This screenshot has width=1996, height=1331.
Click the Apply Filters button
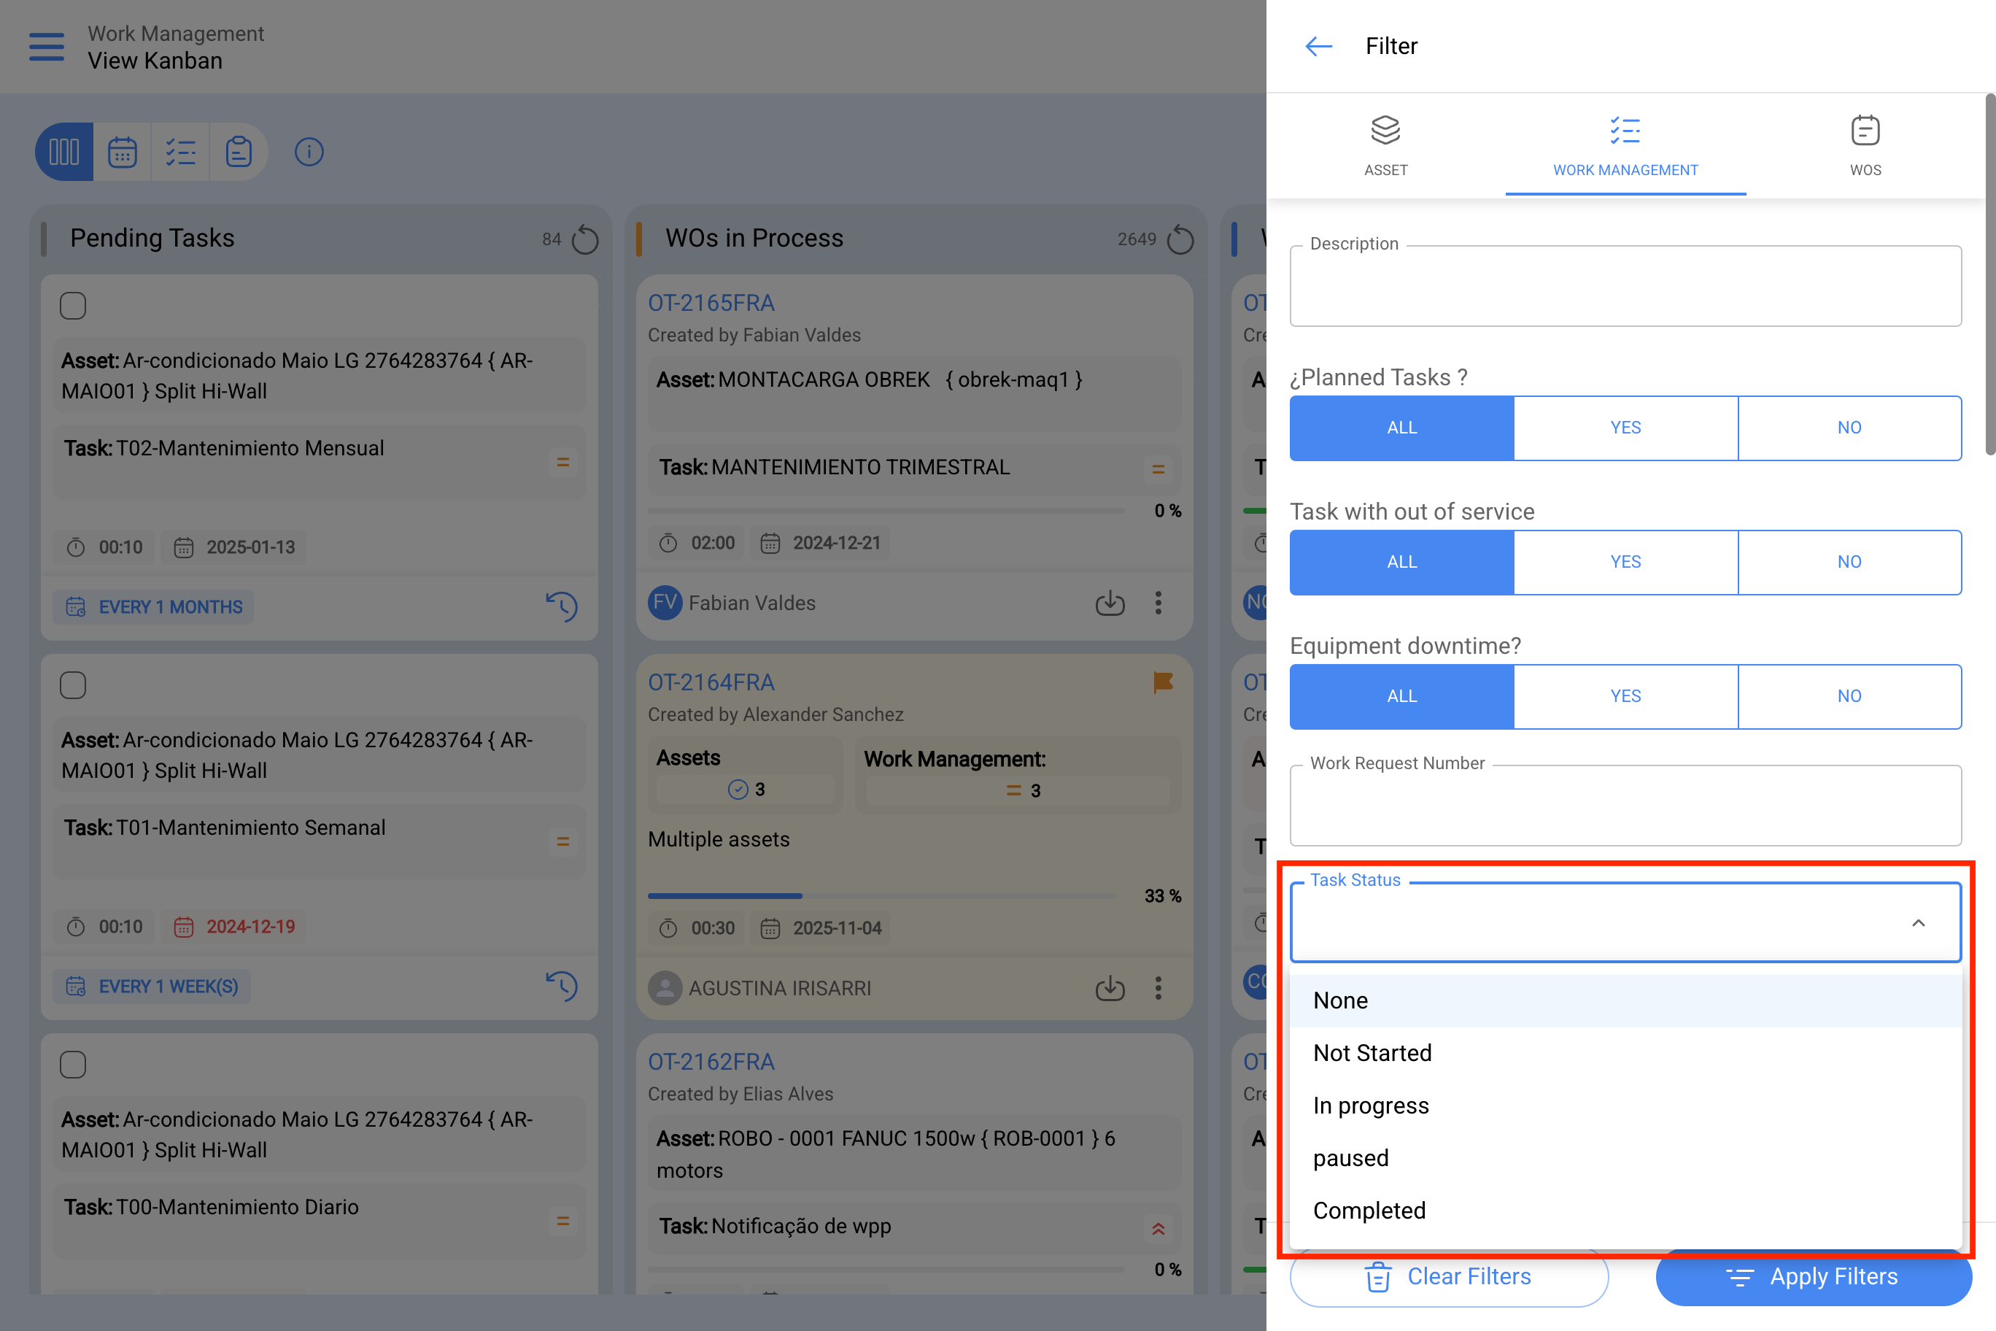[1814, 1277]
